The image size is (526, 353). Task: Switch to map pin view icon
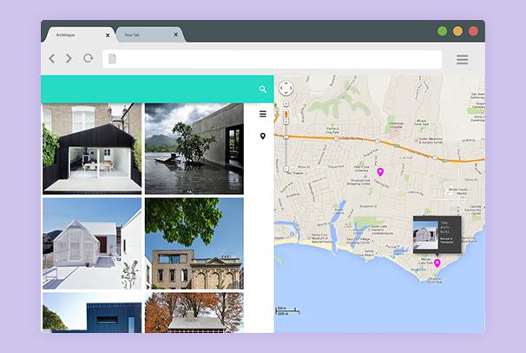(x=263, y=137)
